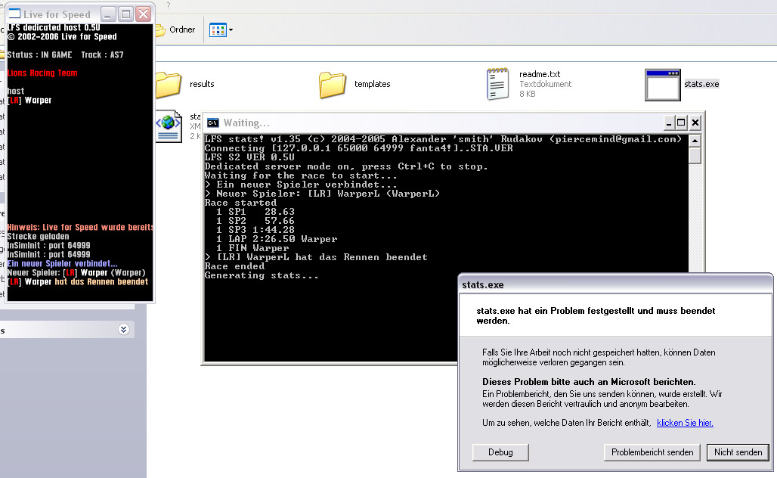This screenshot has height=478, width=777.
Task: Click the 'templates' folder name
Action: [372, 84]
